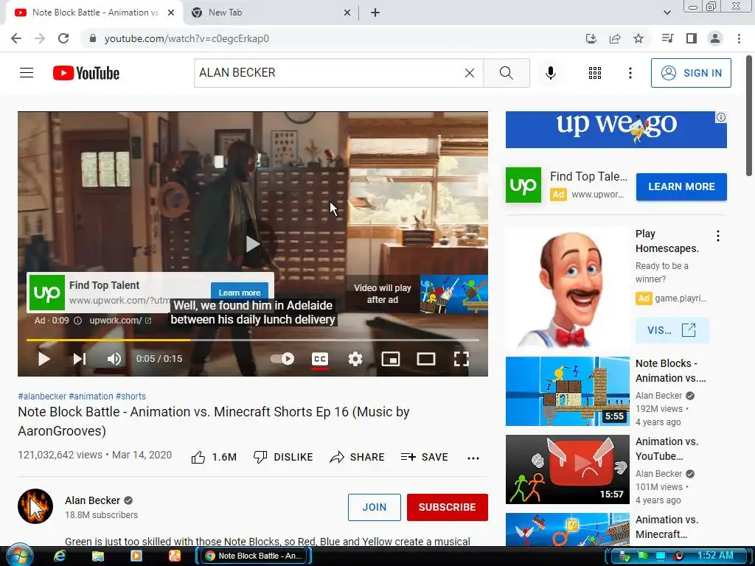Screen dimensions: 755x566
Task: Click the browser address bar URL
Action: [187, 38]
